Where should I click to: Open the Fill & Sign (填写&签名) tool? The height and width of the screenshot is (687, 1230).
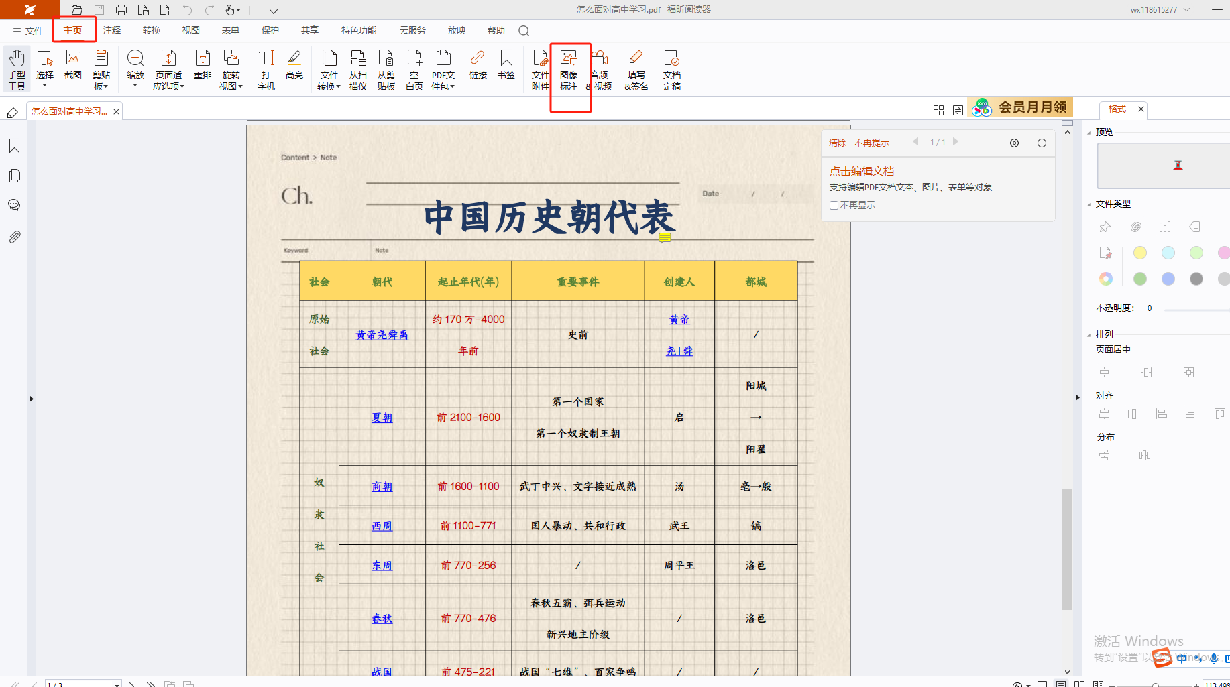tap(636, 69)
